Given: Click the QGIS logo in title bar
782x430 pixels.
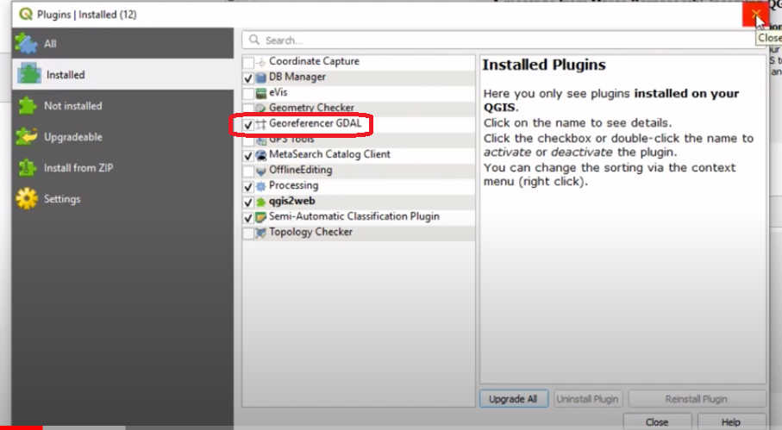Looking at the screenshot, I should click(26, 14).
